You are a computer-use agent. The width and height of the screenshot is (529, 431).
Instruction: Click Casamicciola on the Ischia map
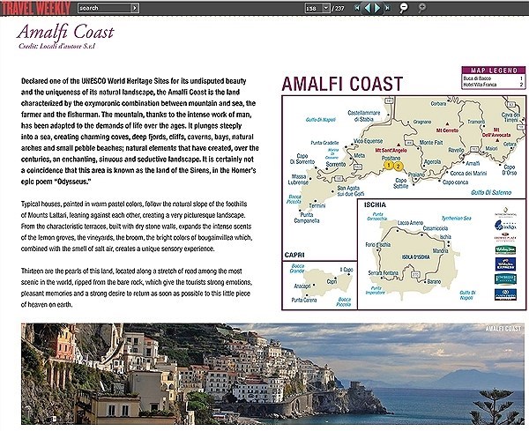pos(436,228)
